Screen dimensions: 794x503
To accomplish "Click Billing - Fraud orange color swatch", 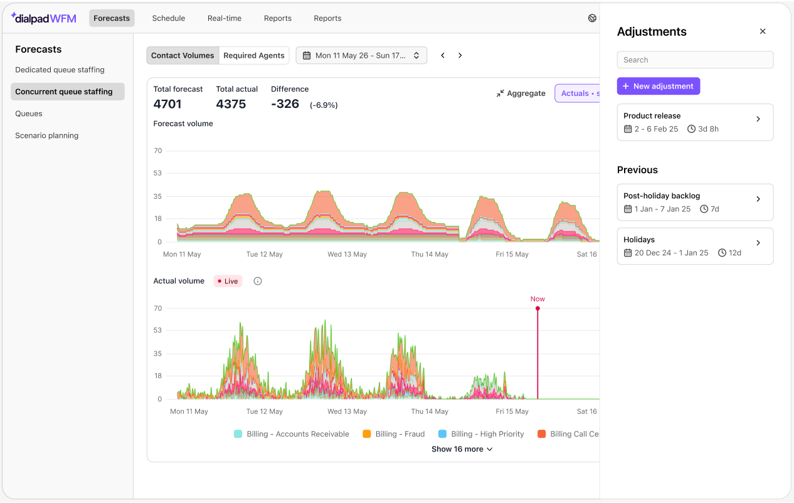I will 367,434.
